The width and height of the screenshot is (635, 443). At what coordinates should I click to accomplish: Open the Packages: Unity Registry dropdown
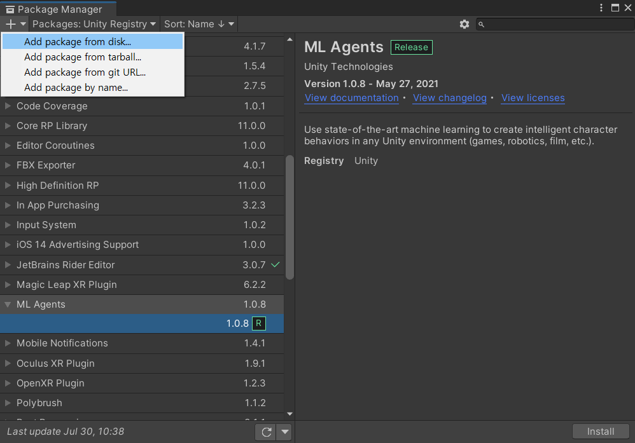click(94, 24)
